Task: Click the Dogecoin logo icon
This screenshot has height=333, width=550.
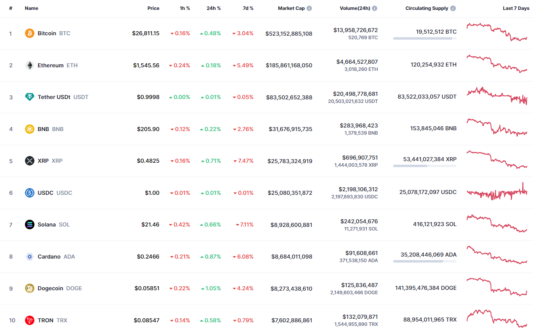Action: (x=30, y=288)
